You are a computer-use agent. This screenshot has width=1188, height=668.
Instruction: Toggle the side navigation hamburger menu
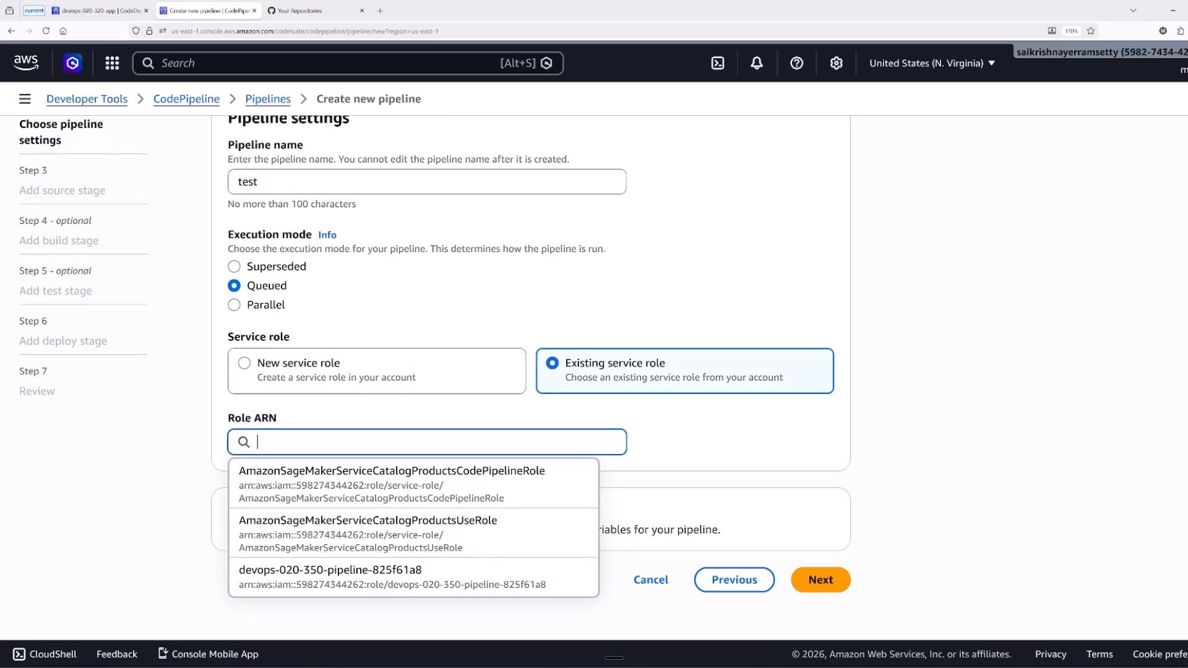[25, 99]
